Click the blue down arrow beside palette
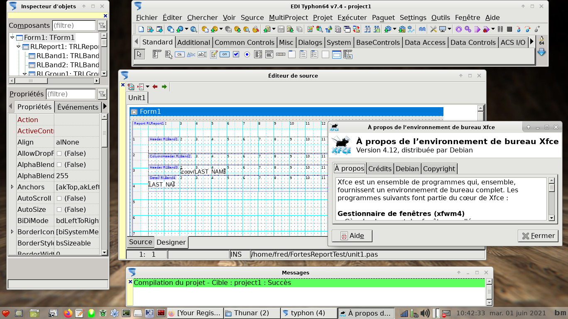Image resolution: width=568 pixels, height=319 pixels. tap(541, 52)
